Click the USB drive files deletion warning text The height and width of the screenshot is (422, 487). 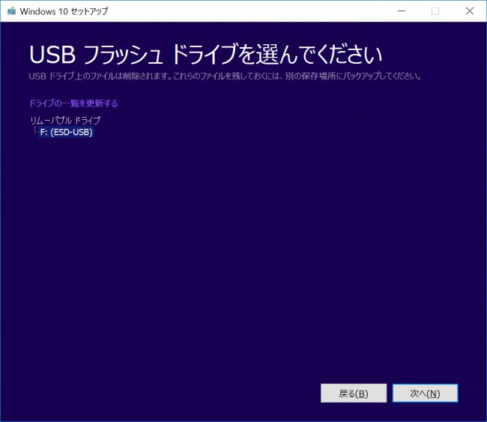[x=226, y=76]
